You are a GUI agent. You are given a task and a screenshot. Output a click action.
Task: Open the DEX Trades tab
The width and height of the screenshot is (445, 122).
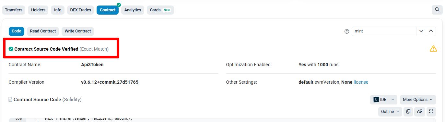click(81, 10)
